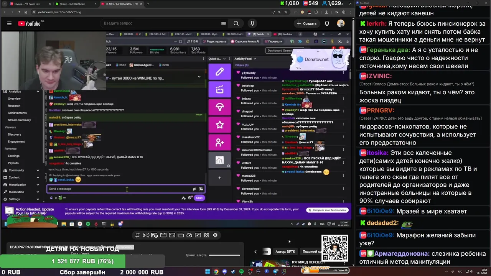This screenshot has width=491, height=276.
Task: Click the loop icon in the stream toolbar
Action: [x=137, y=235]
